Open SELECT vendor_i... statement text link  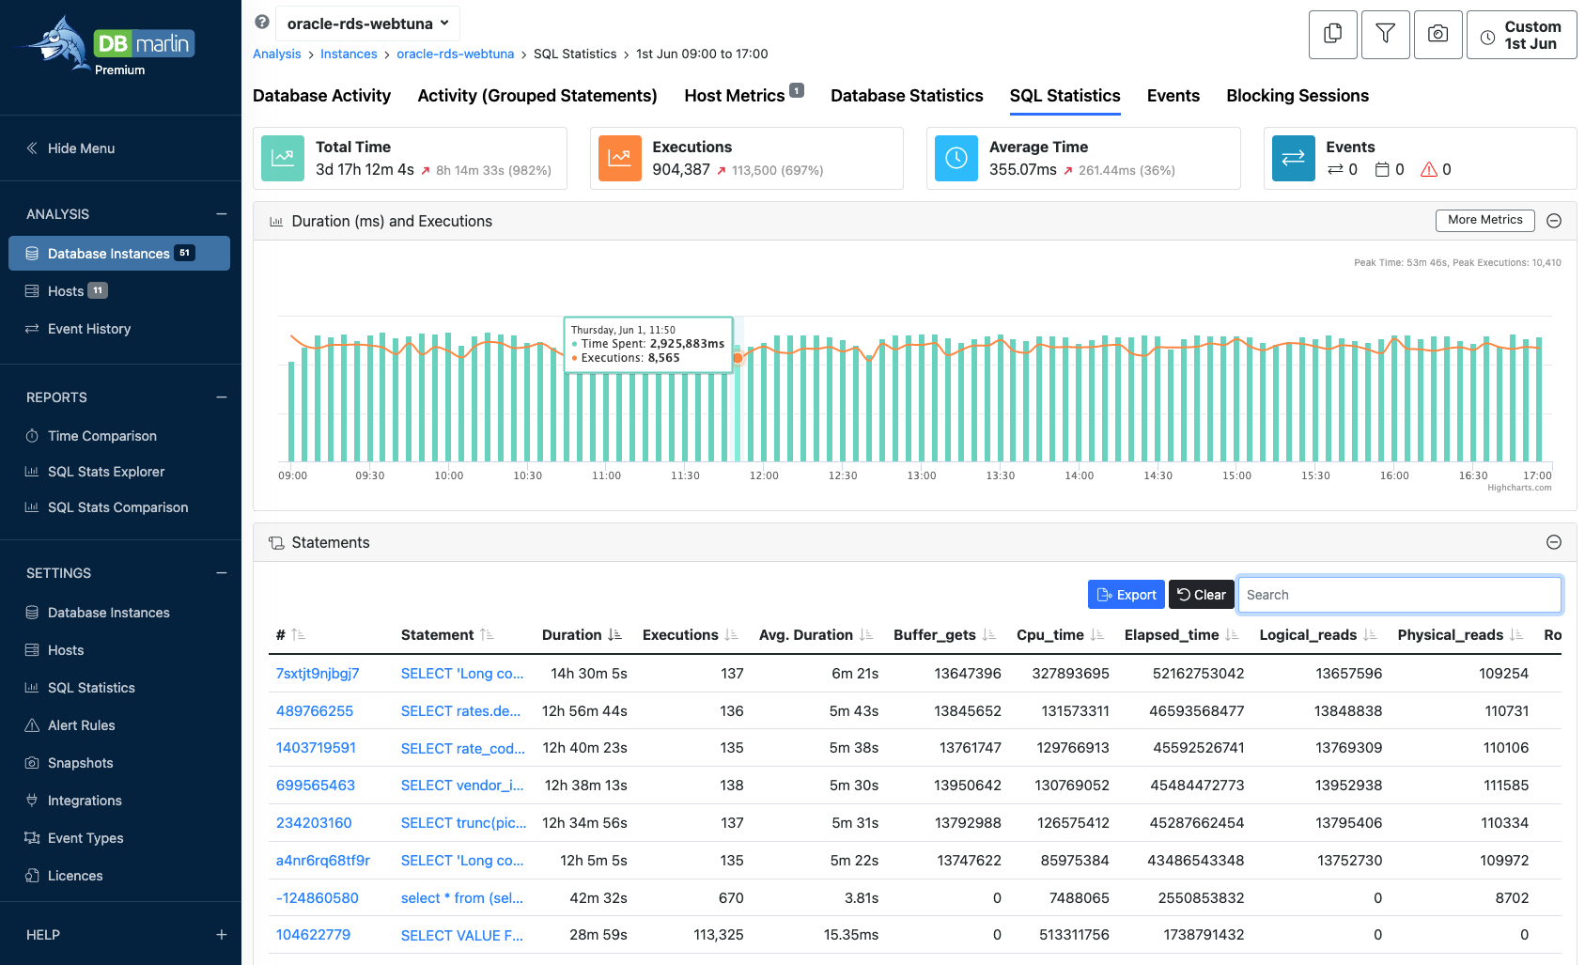click(462, 786)
